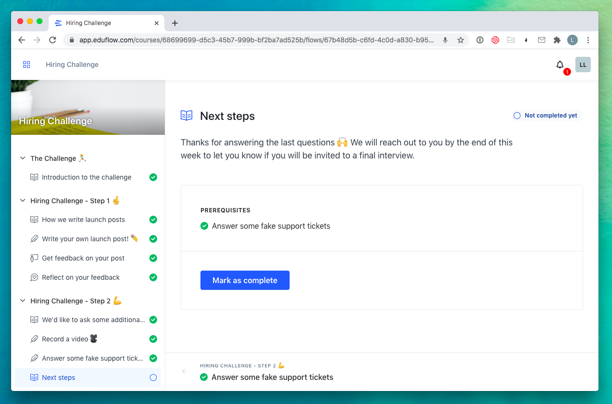Open a new browser tab
Image resolution: width=612 pixels, height=404 pixels.
(x=175, y=23)
